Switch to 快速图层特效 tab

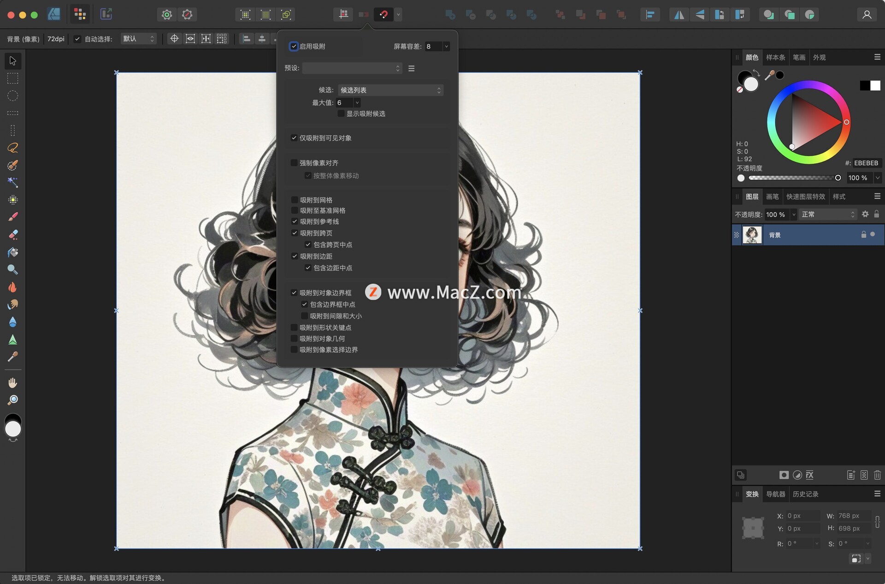pyautogui.click(x=806, y=197)
